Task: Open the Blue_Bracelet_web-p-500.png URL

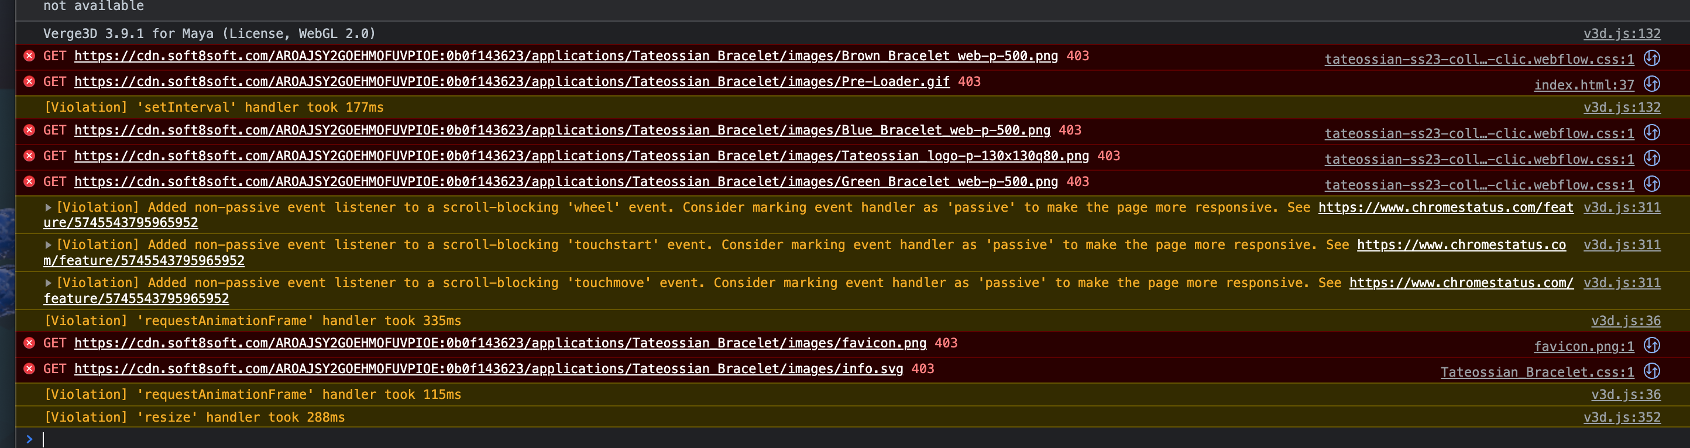Action: pos(562,130)
